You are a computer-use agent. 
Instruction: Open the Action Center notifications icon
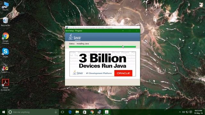coord(191,112)
